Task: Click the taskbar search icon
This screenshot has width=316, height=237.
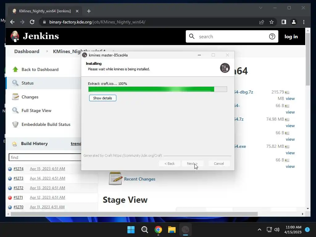Action: click(144, 230)
